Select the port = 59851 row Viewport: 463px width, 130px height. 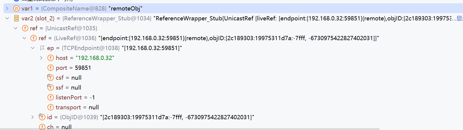73,68
